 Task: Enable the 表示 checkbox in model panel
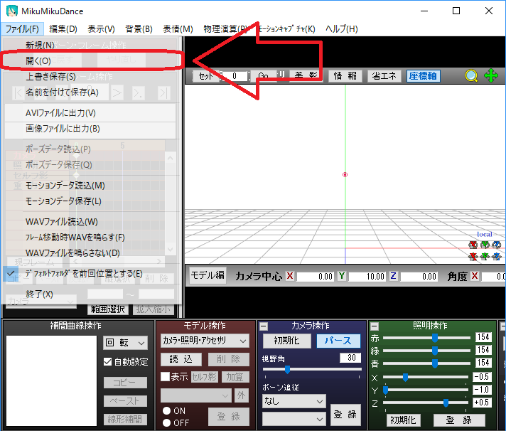click(165, 377)
